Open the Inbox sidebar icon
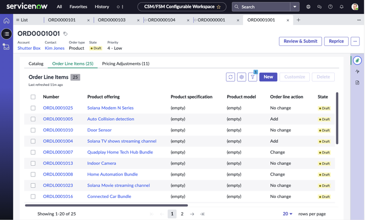365x220 pixels. pyautogui.click(x=6, y=47)
